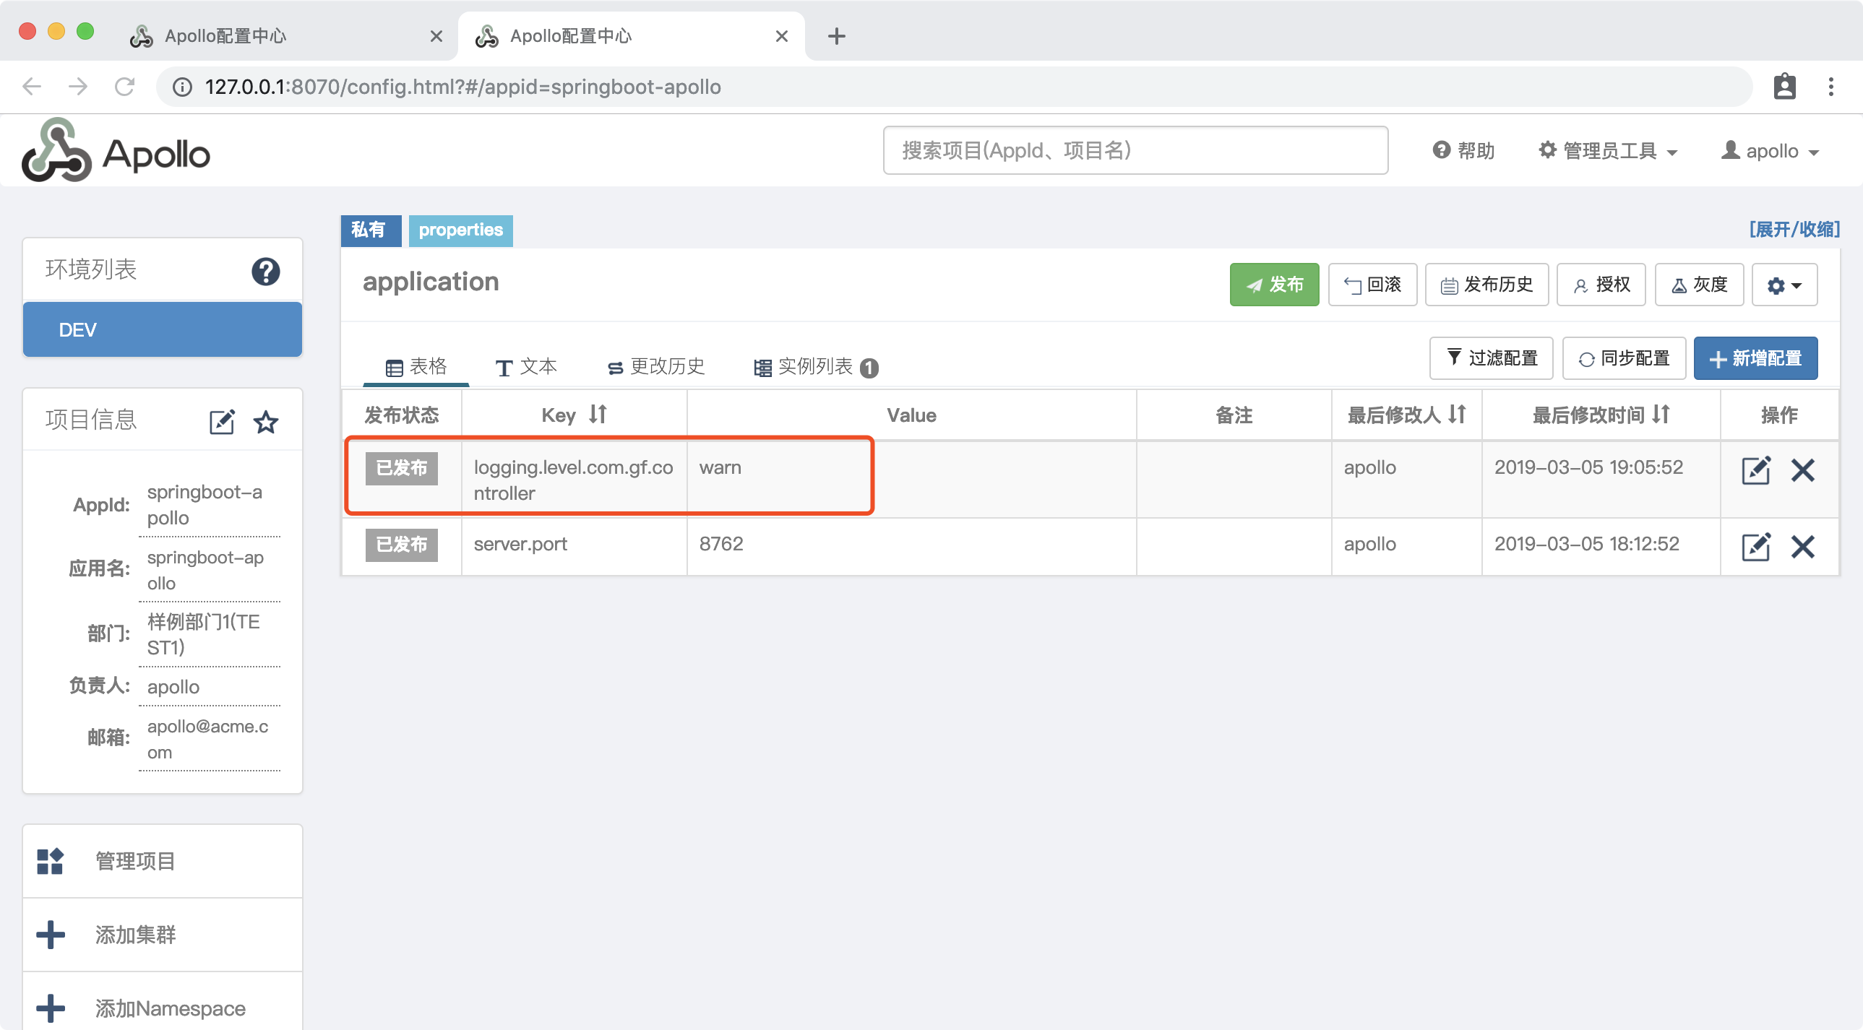
Task: Click the edit project info pencil icon
Action: click(x=221, y=421)
